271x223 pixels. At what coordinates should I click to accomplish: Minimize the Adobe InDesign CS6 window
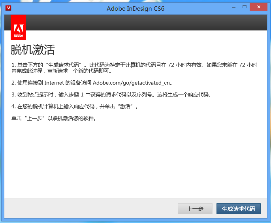click(x=234, y=8)
